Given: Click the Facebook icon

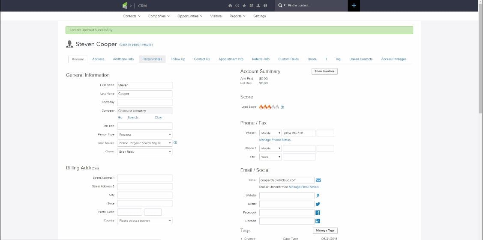Looking at the screenshot, I should click(318, 213).
